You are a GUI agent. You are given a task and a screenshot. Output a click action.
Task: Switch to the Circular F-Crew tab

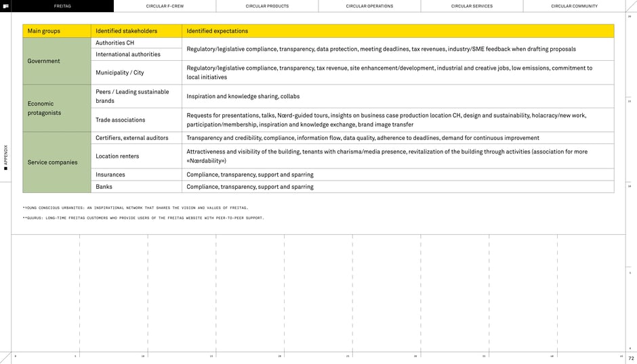(x=165, y=6)
